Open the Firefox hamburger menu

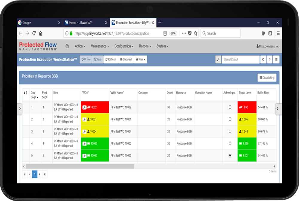pos(278,33)
